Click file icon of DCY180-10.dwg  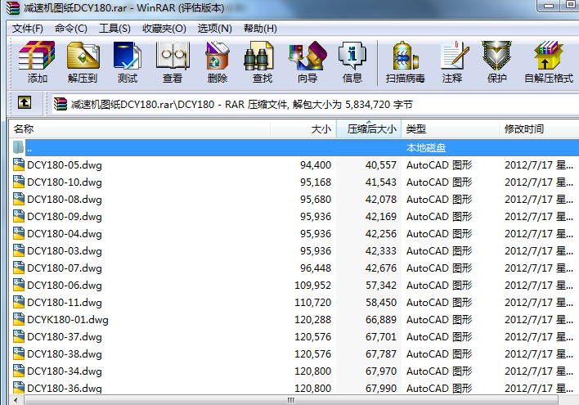[x=19, y=182]
